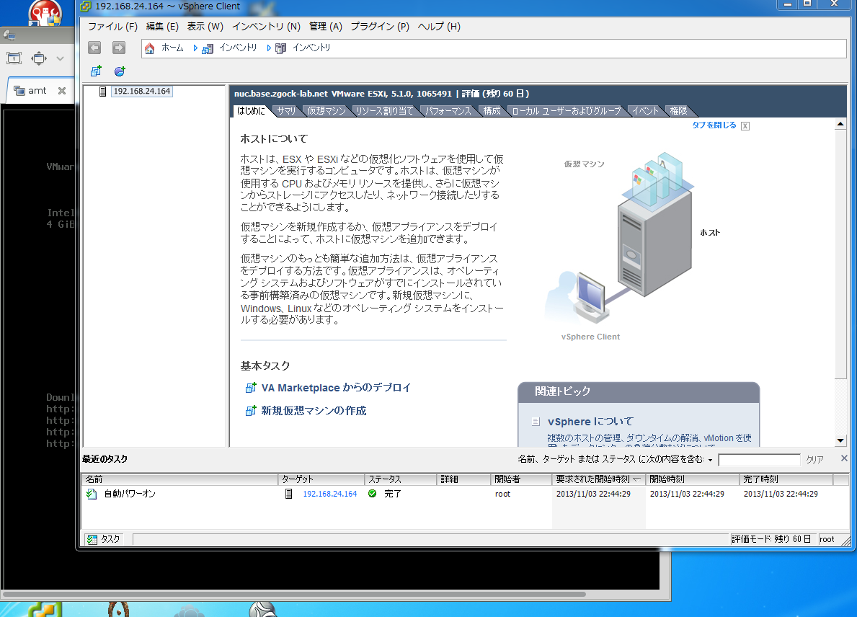Image resolution: width=857 pixels, height=617 pixels.
Task: Open the 管理 (A) menu
Action: [325, 26]
